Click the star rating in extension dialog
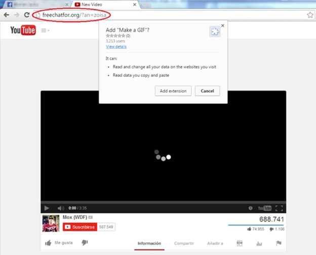The width and height of the screenshot is (316, 255). tap(115, 36)
